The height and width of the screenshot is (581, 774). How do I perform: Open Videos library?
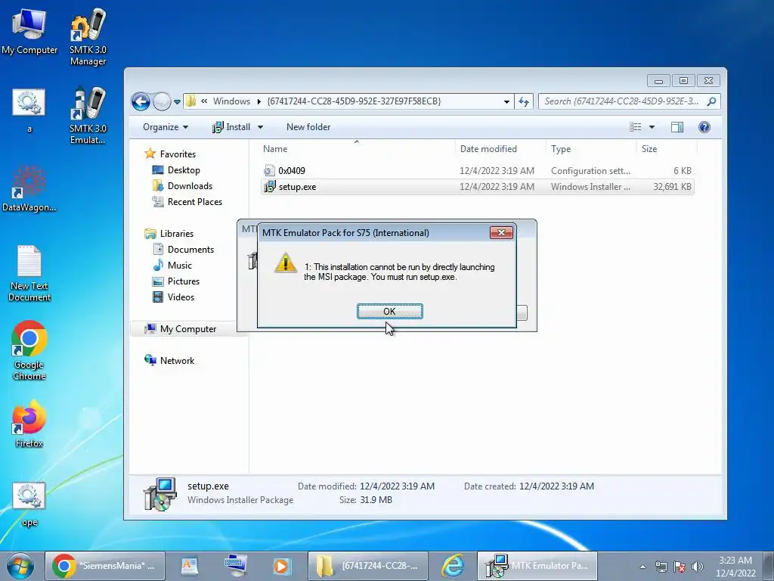click(x=173, y=297)
